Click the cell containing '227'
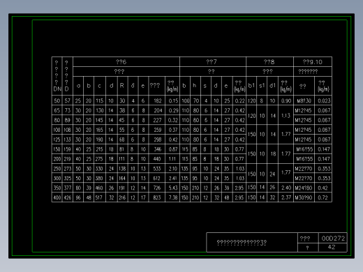The image size is (363, 272). pos(157,120)
